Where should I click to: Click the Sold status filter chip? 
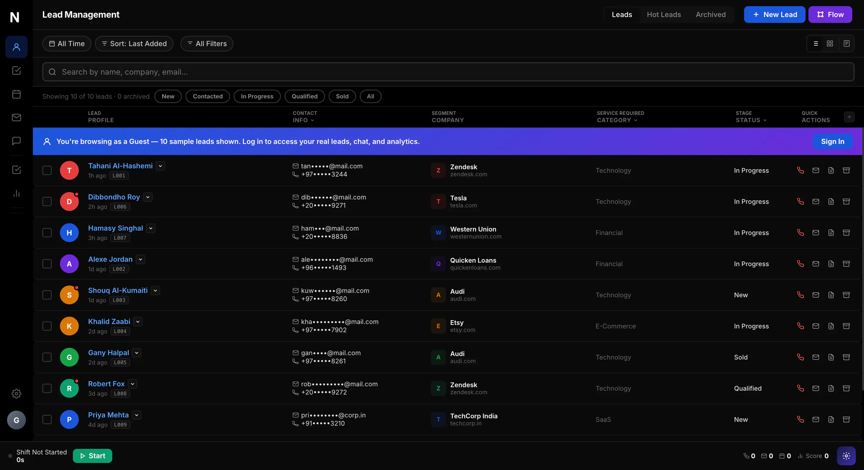[x=342, y=97]
